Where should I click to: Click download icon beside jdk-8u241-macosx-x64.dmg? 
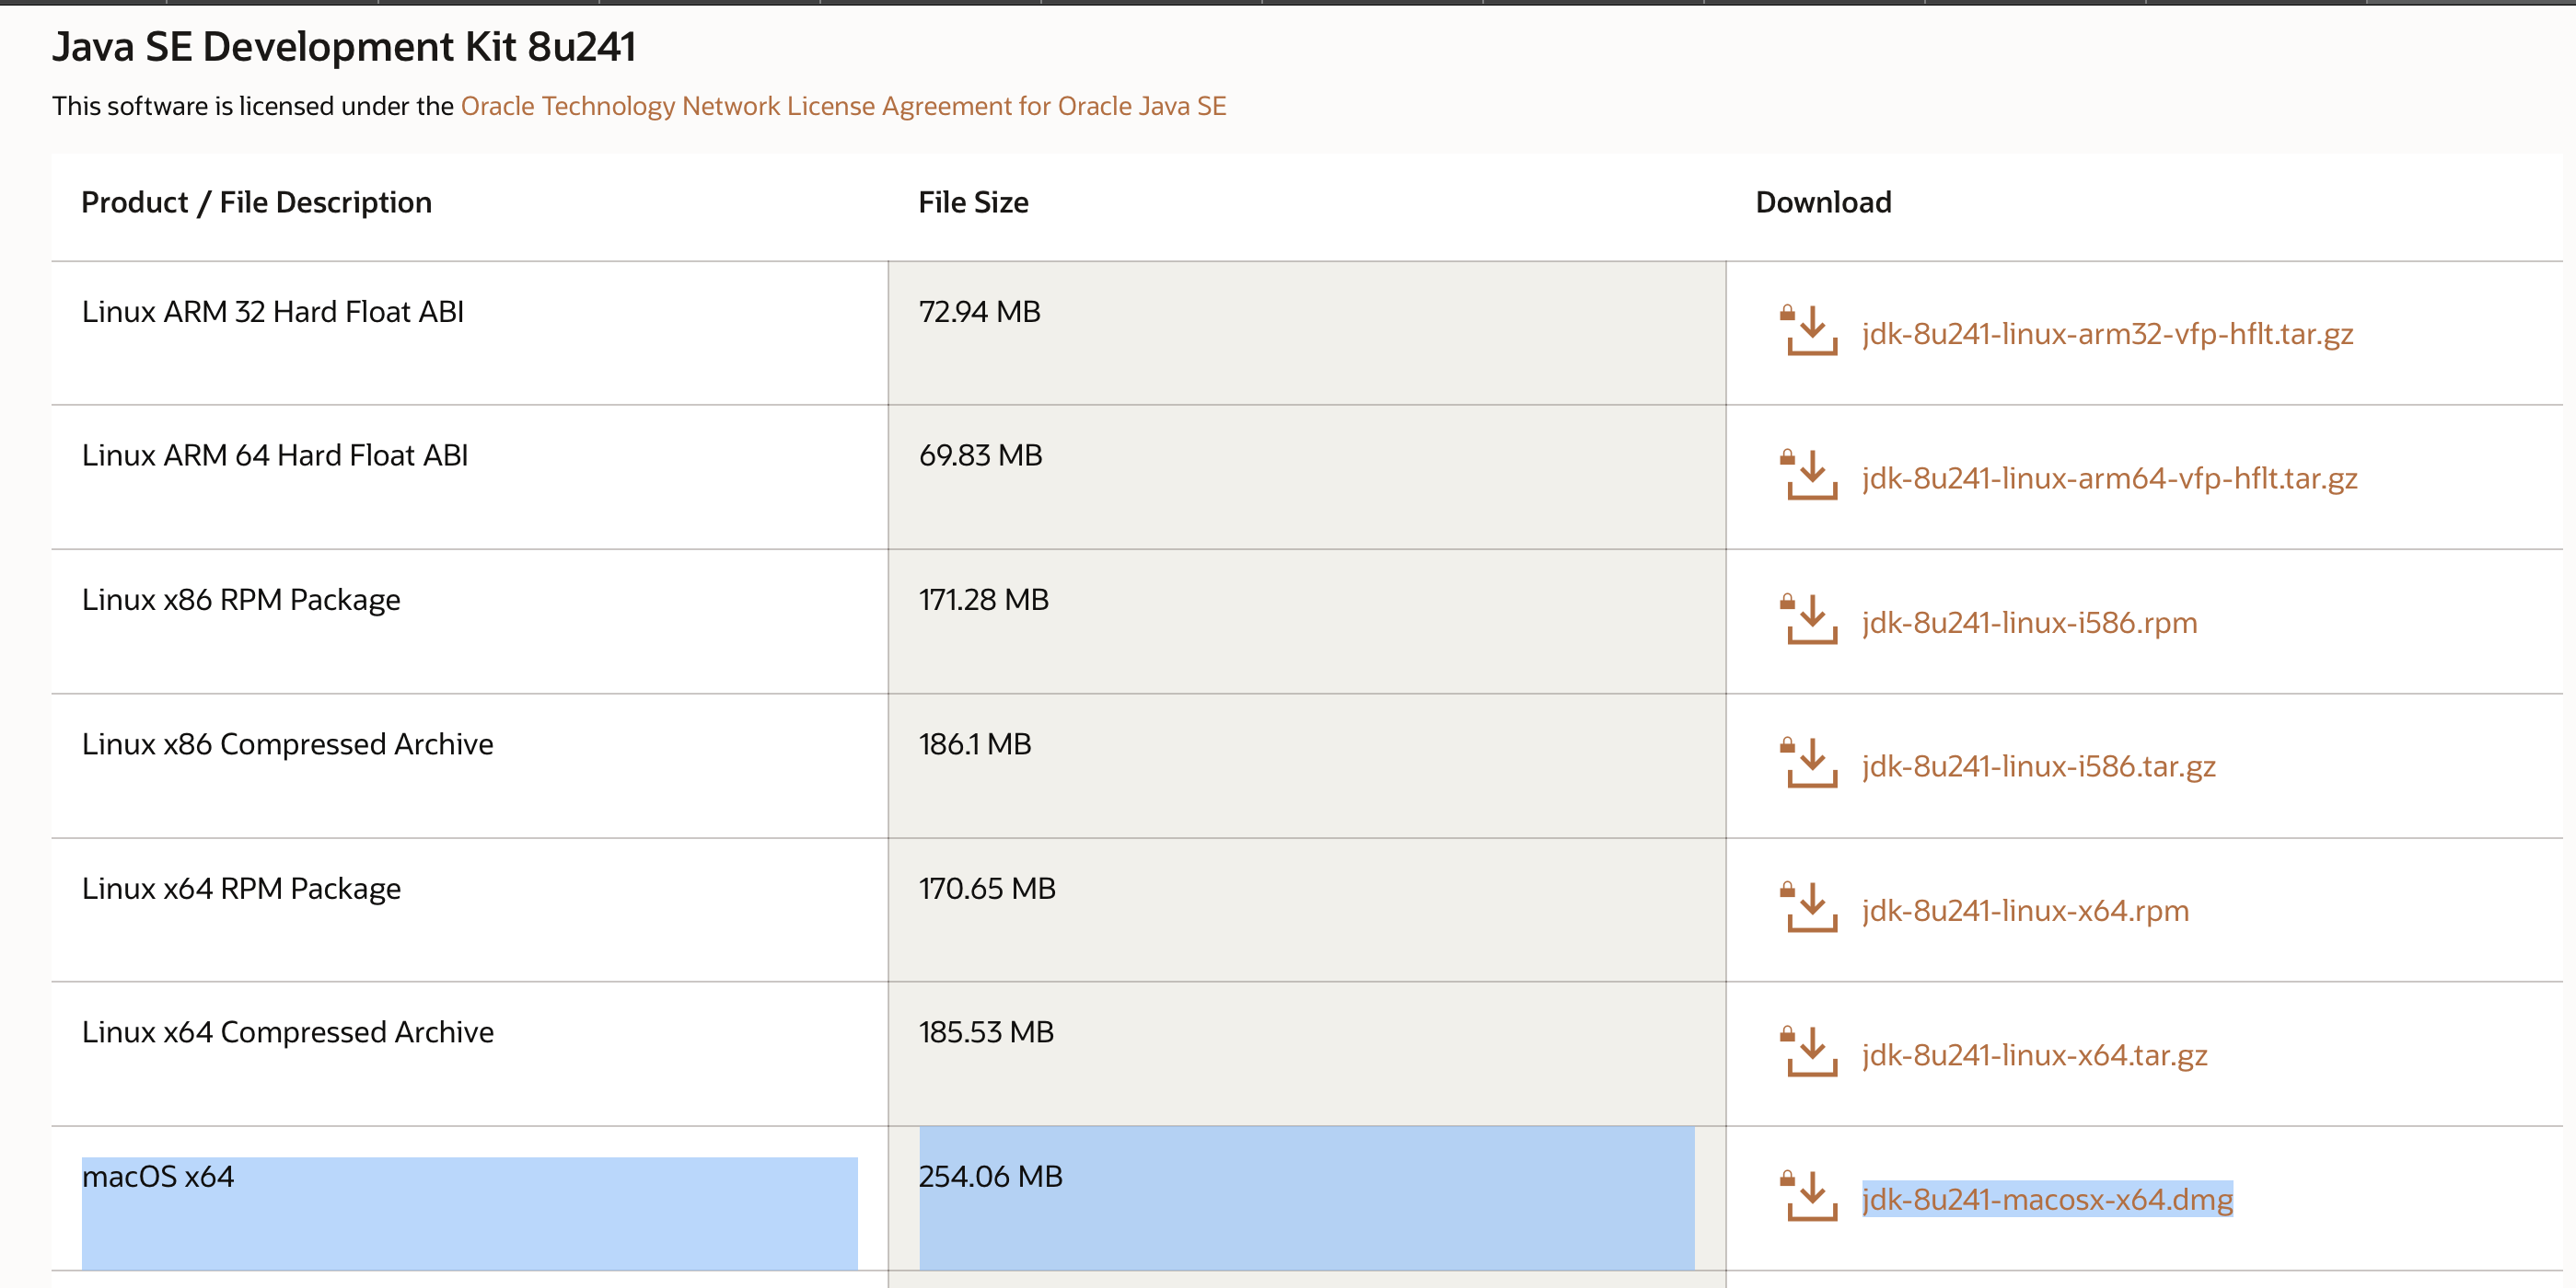1810,1197
